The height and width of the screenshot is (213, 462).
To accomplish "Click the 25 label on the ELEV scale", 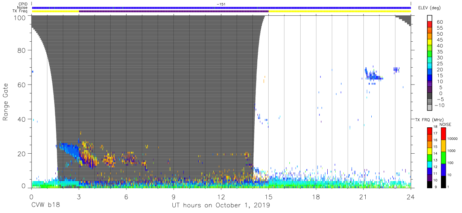I will 440,63.
